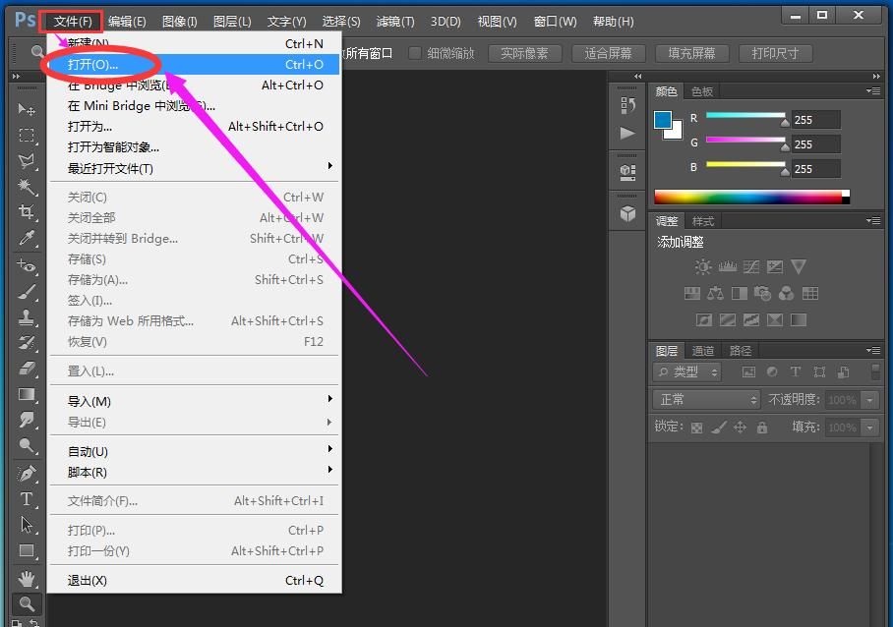
Task: Open the 滤镜(T) menu
Action: (x=395, y=22)
